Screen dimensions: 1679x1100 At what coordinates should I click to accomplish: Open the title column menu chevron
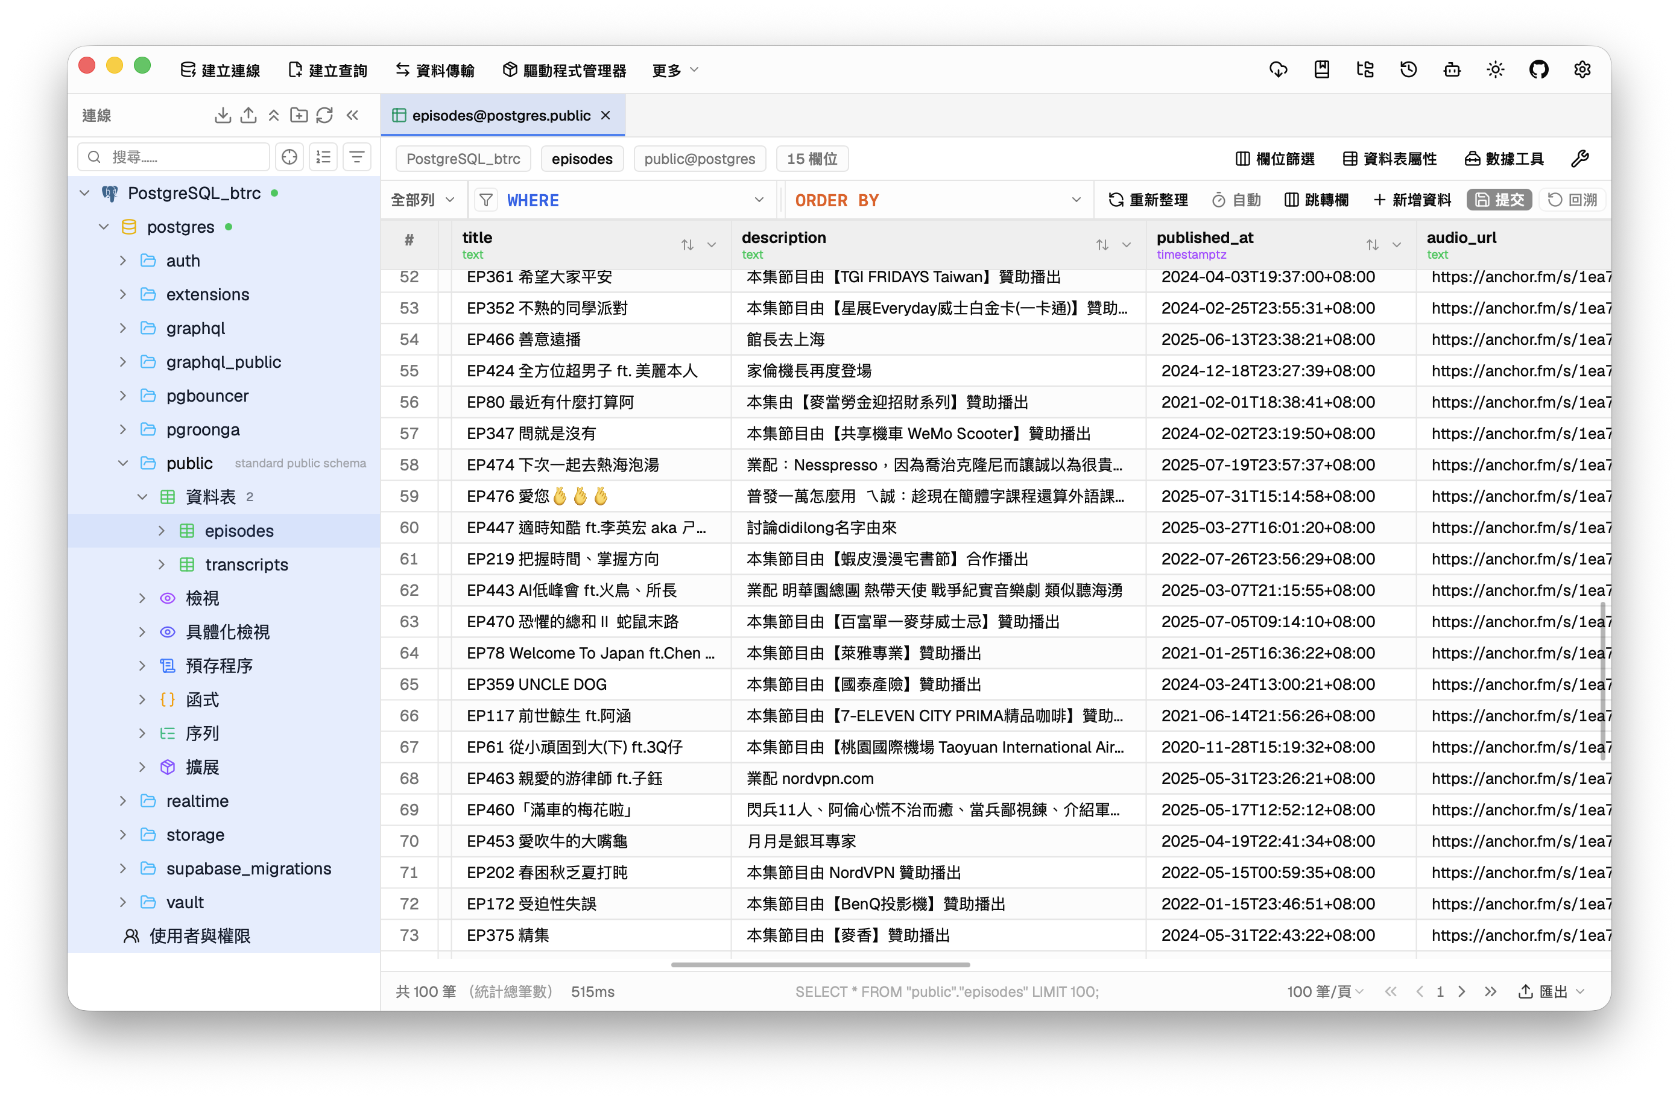712,245
